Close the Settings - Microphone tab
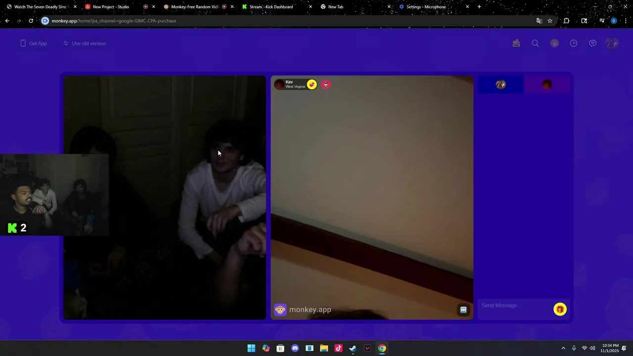 tap(467, 7)
